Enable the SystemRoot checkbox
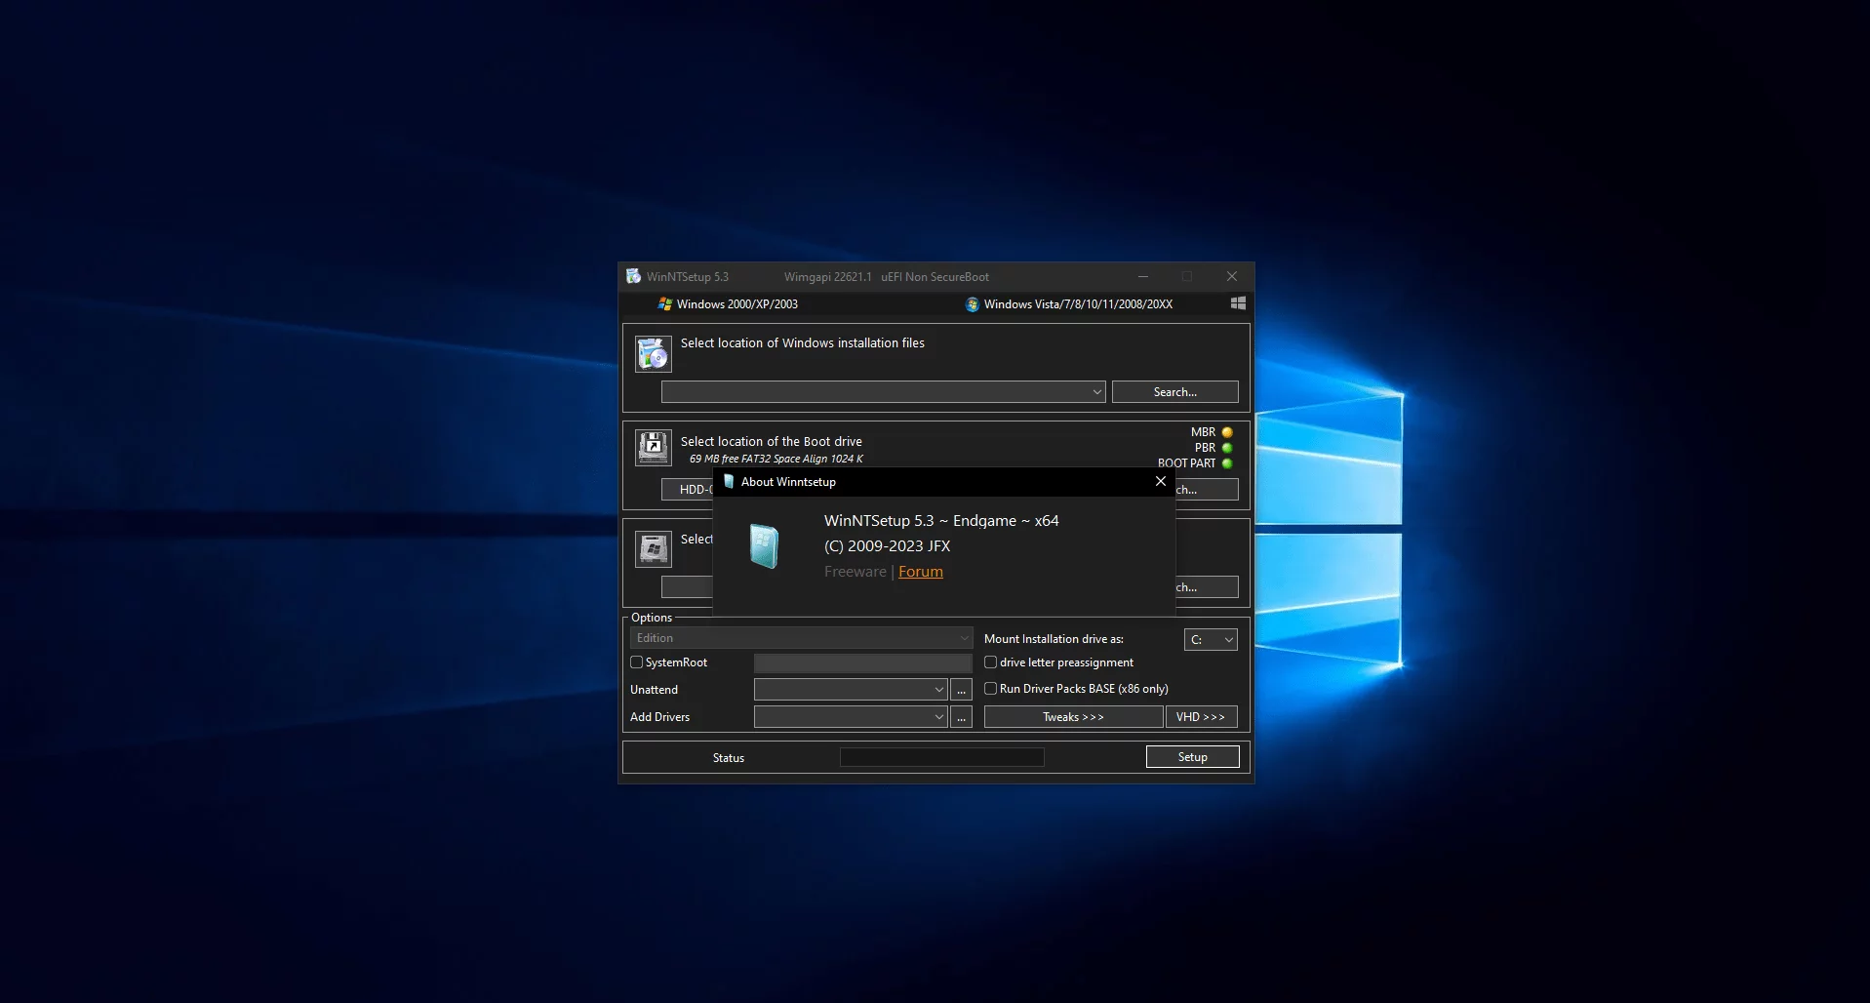 click(x=637, y=662)
